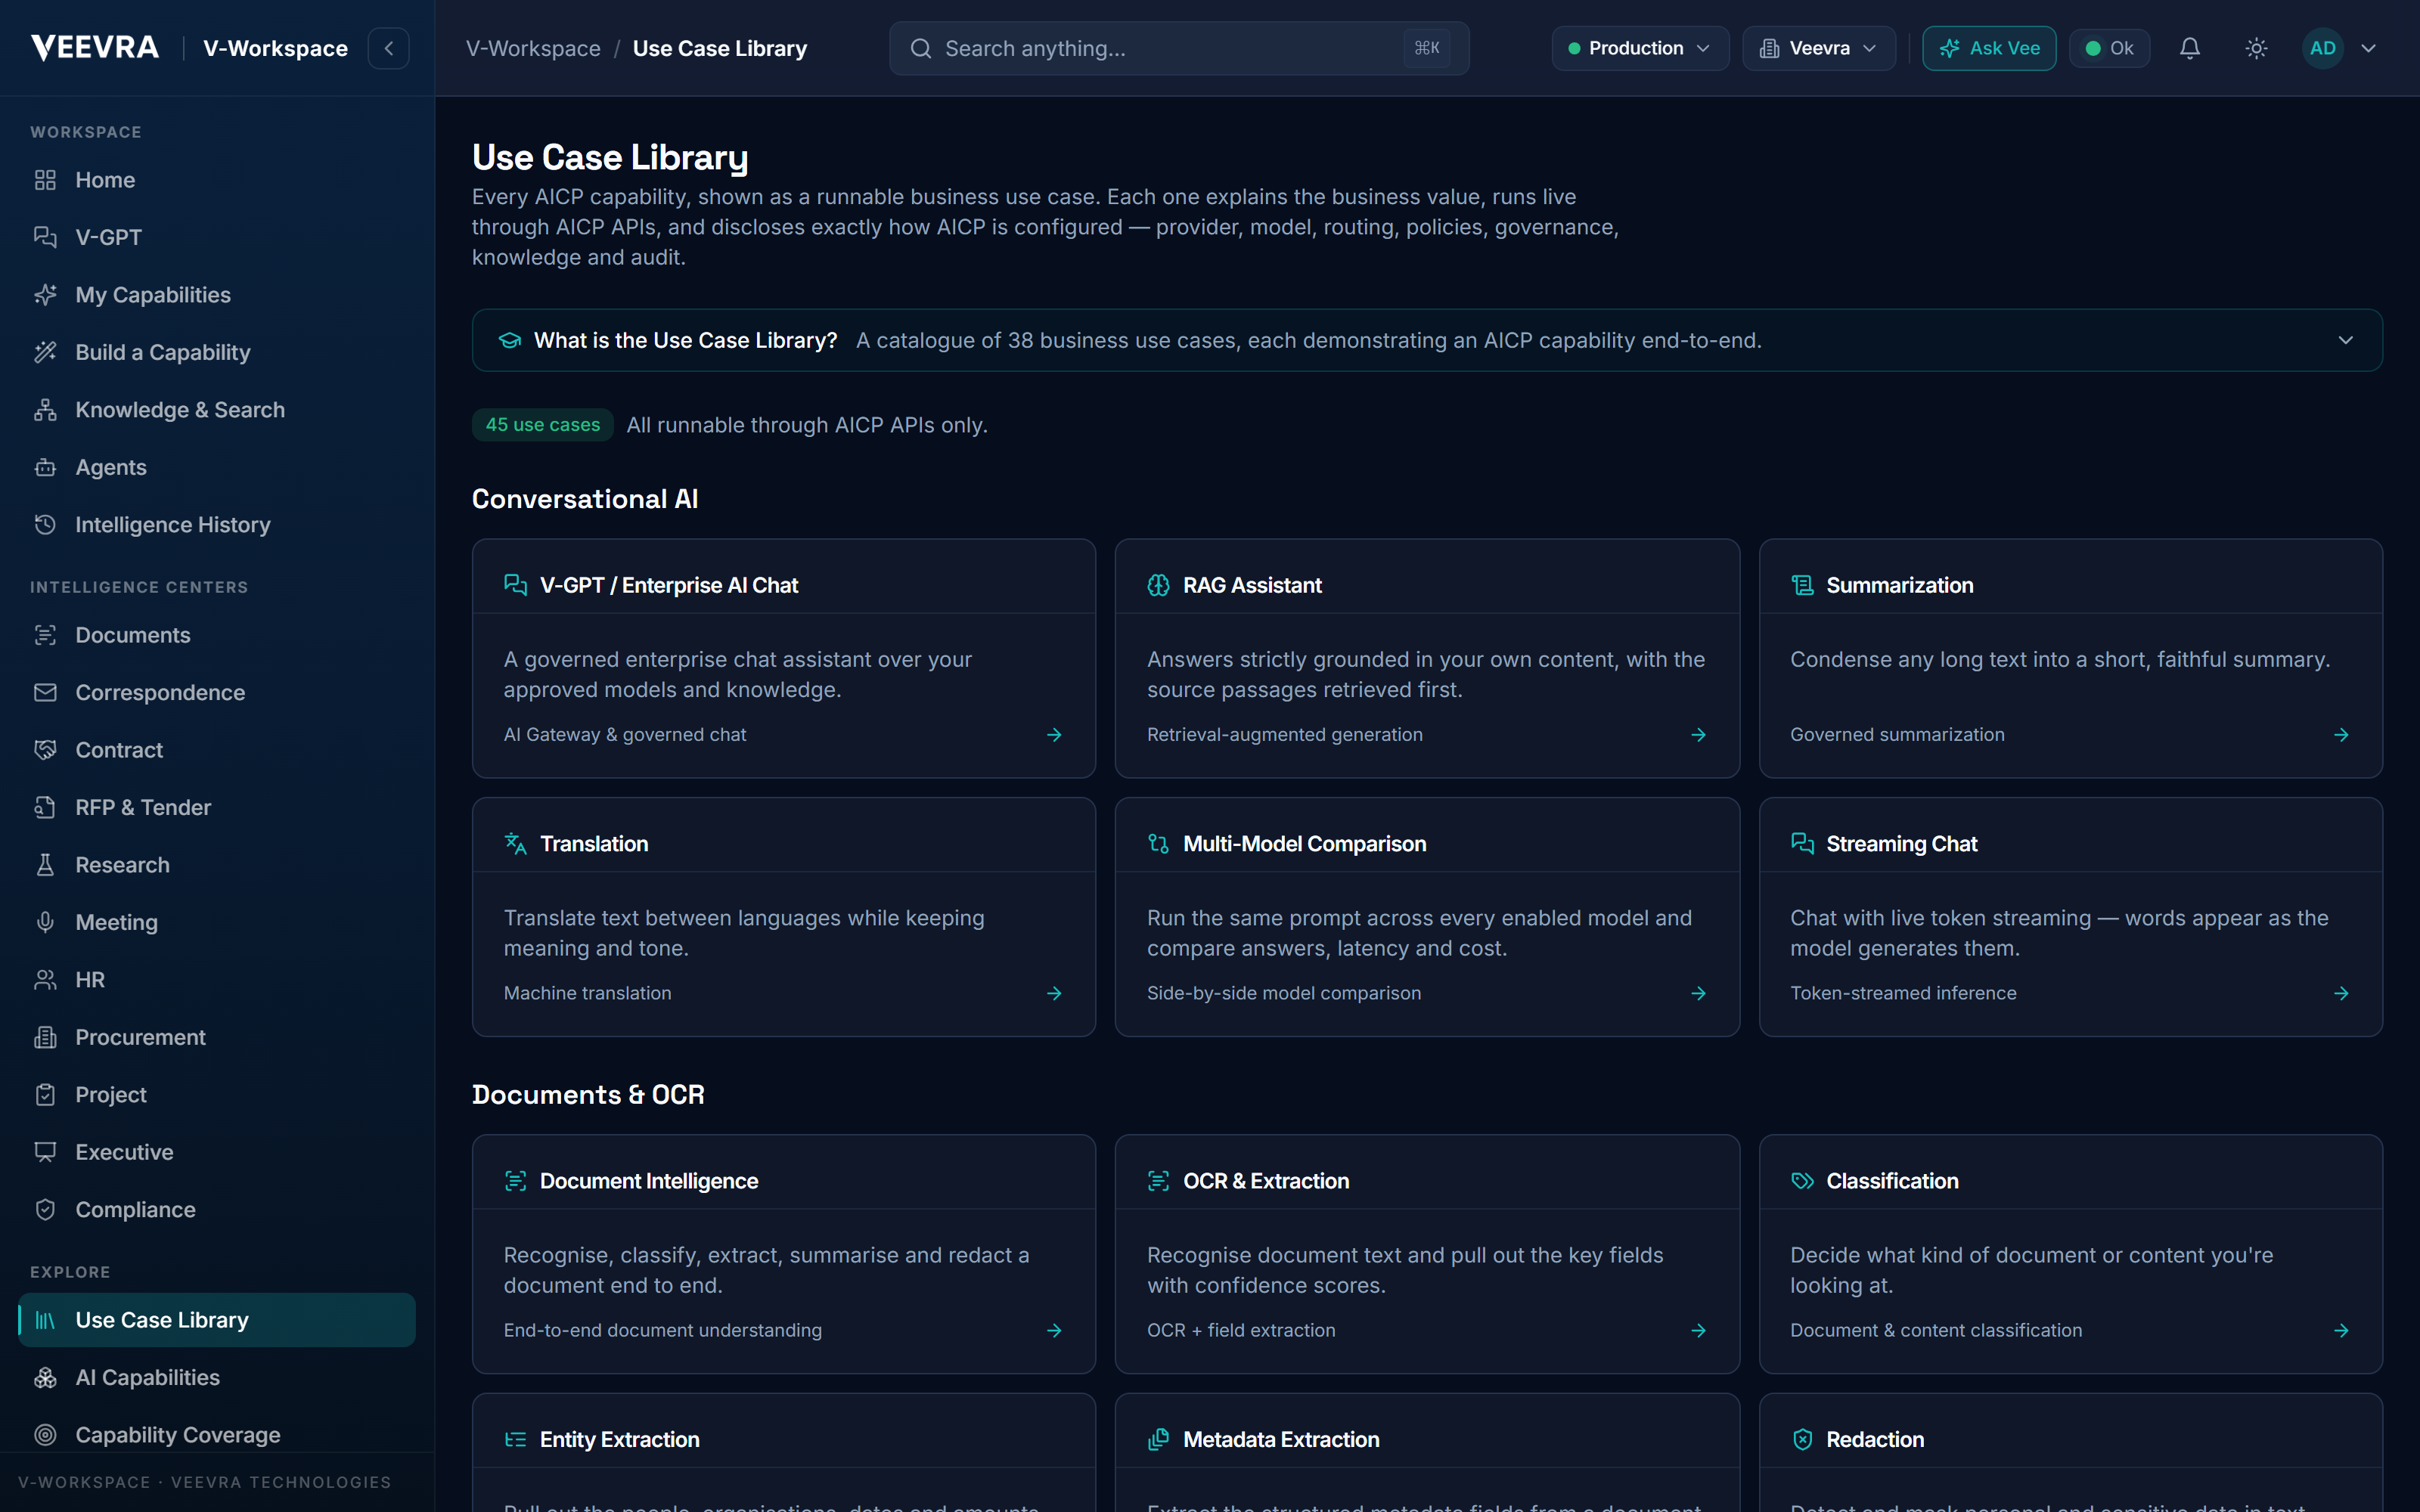Click the Knowledge & Search network icon
The height and width of the screenshot is (1512, 2420).
tap(45, 410)
